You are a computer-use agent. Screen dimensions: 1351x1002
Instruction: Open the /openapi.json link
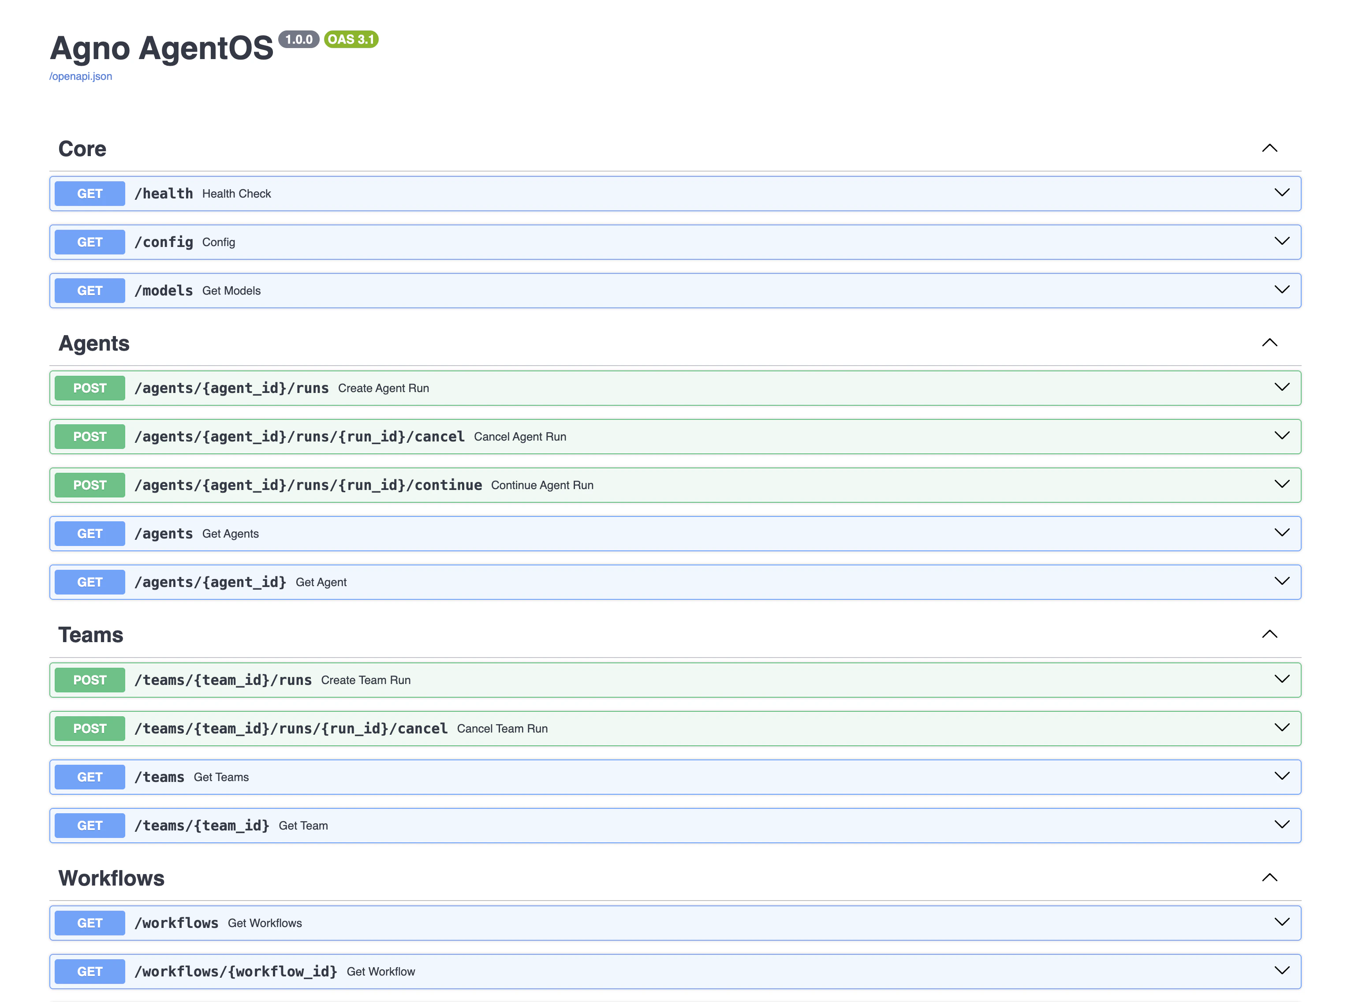80,76
